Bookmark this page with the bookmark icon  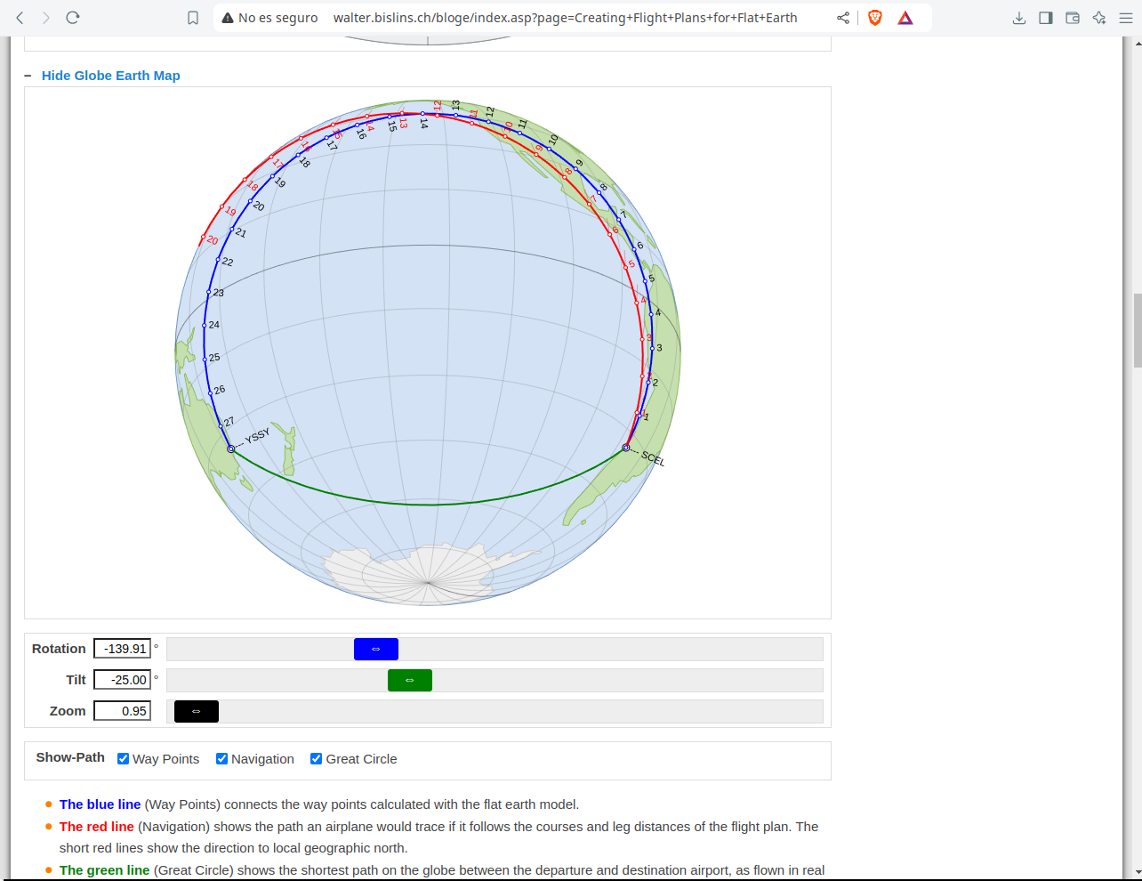click(193, 18)
